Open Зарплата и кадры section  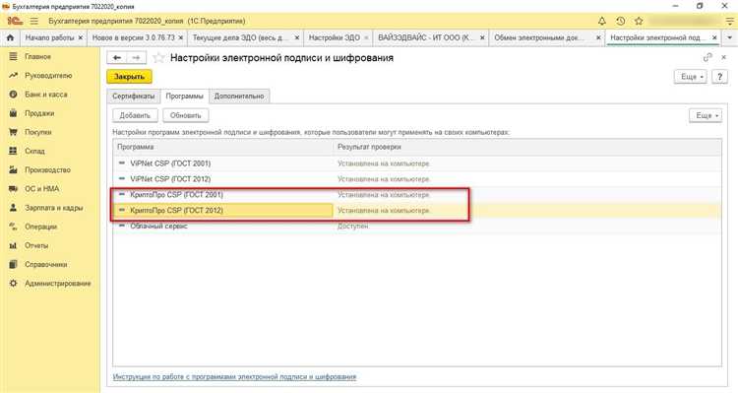54,208
